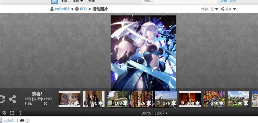258x123 pixels.
Task: Click the 恭喜! congratulations text
Action: coord(37,94)
